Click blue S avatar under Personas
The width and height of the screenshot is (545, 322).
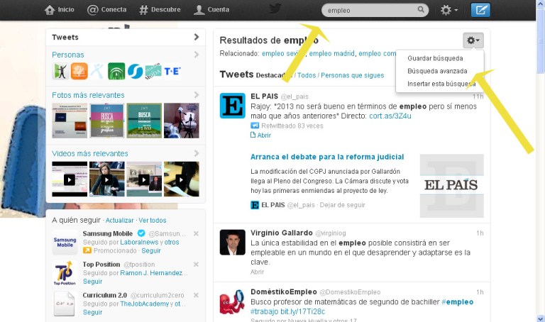(x=136, y=71)
